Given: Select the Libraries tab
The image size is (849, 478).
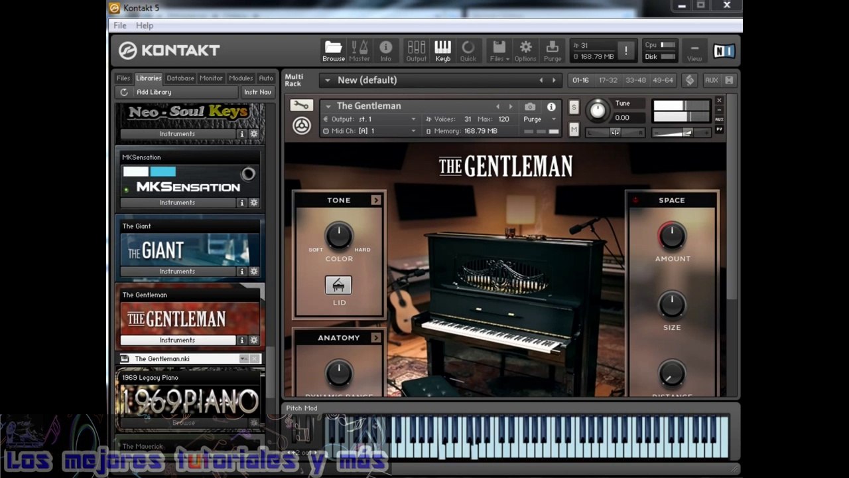Looking at the screenshot, I should 149,78.
